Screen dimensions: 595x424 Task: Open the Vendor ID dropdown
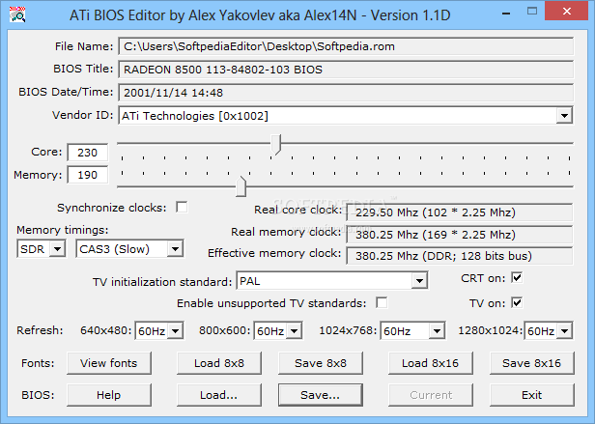(x=564, y=115)
